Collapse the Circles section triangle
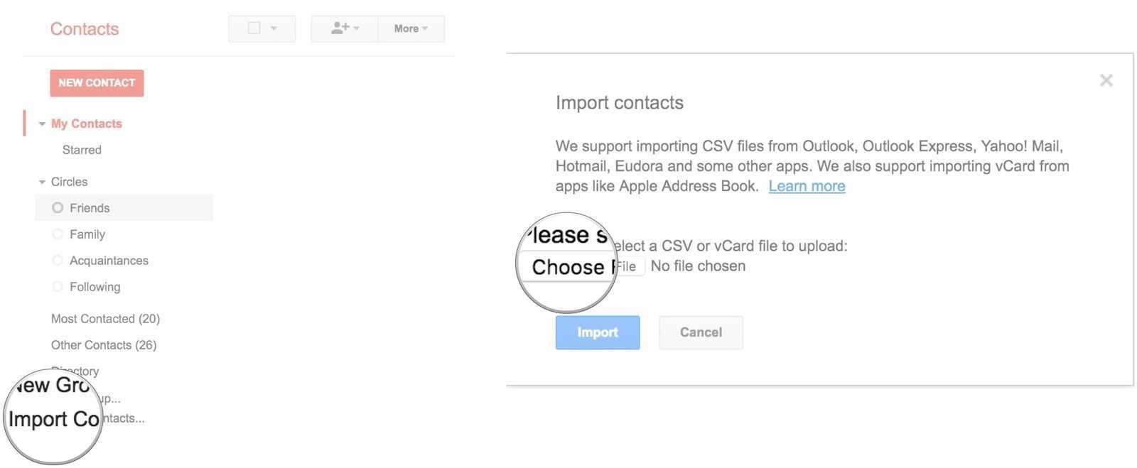The height and width of the screenshot is (468, 1137). click(42, 183)
